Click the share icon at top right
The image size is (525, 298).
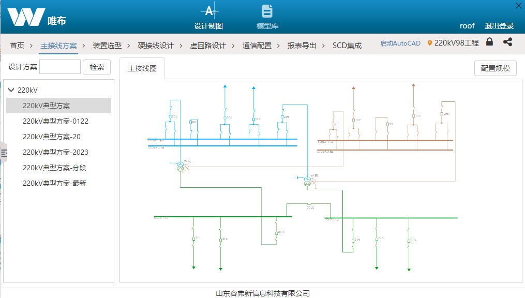coord(507,42)
